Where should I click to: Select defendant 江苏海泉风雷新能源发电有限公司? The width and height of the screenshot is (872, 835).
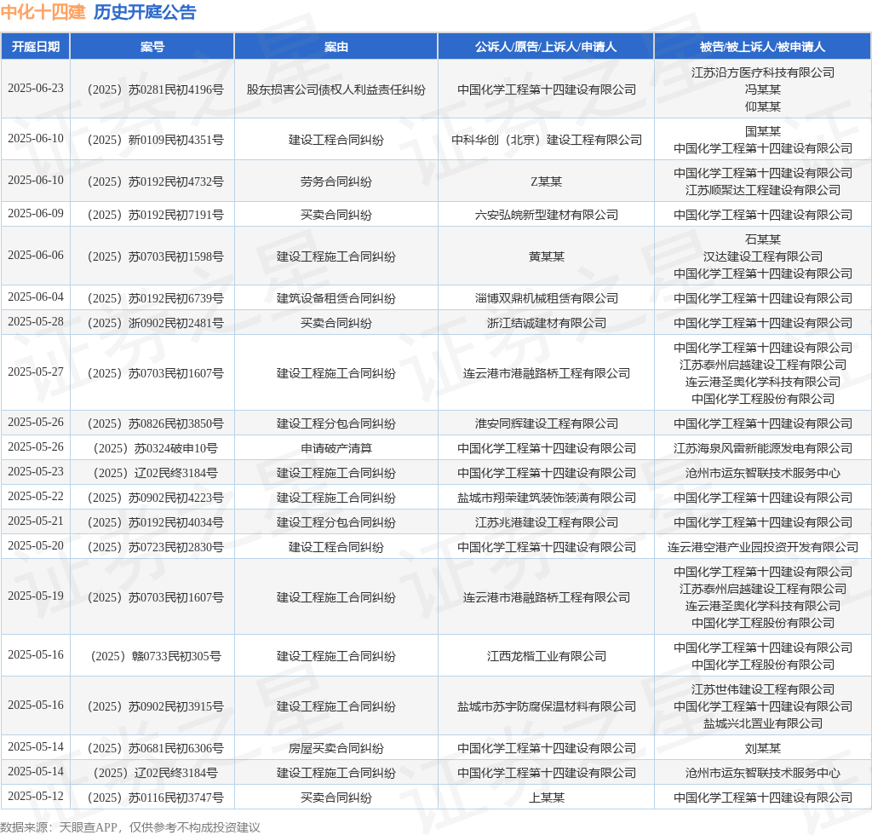click(762, 448)
